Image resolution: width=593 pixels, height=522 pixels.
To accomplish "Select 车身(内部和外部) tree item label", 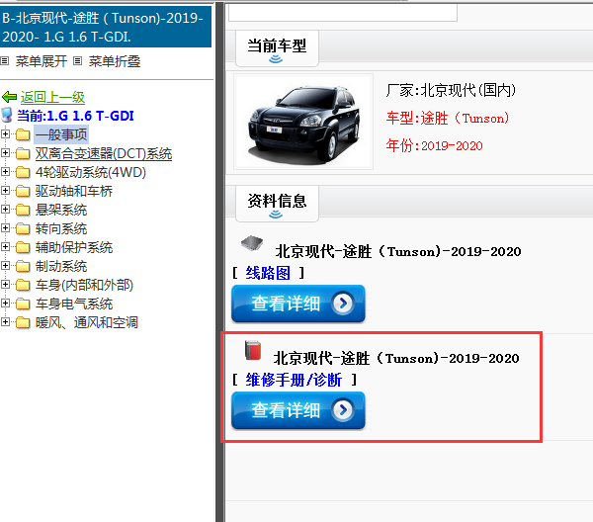I will (x=84, y=285).
